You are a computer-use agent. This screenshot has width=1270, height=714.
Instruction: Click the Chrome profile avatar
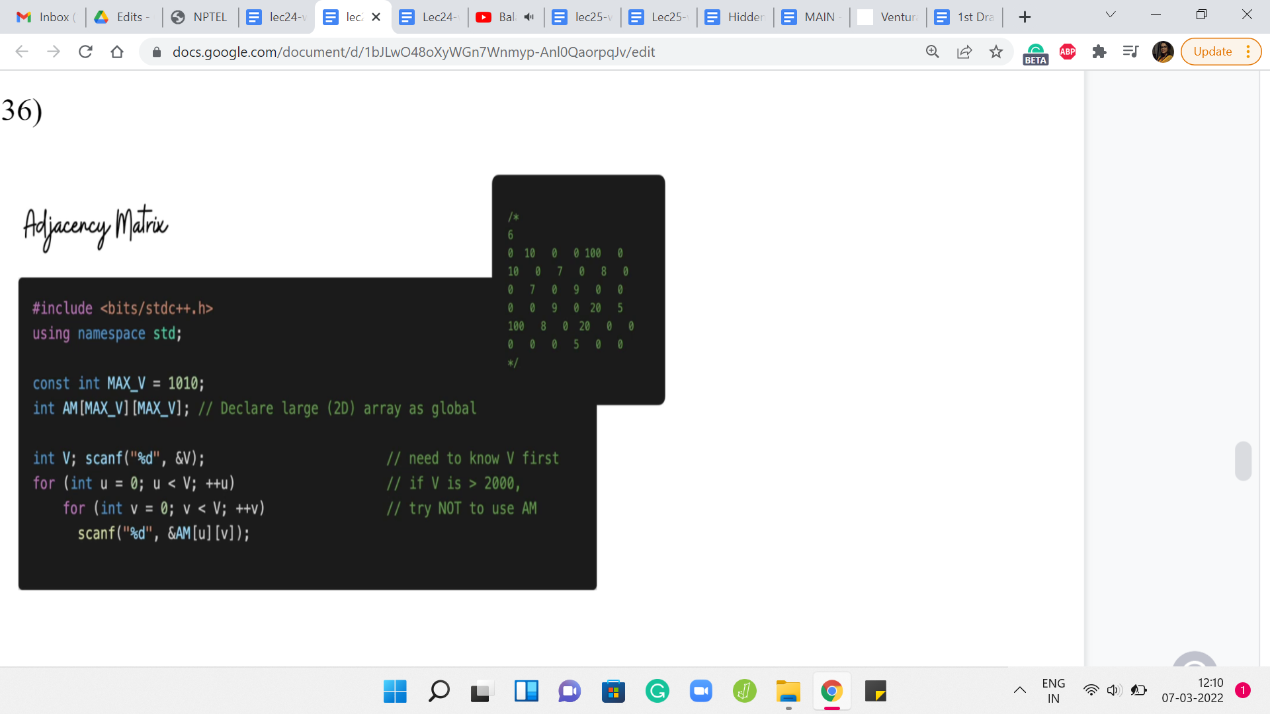pos(1162,52)
